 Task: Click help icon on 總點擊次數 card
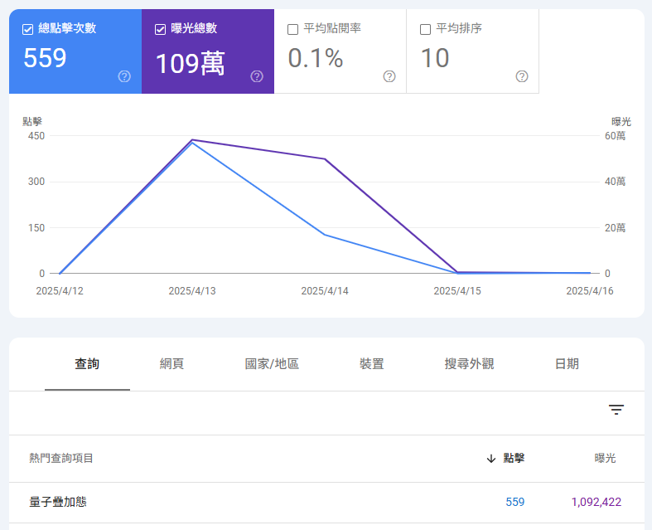[x=124, y=76]
